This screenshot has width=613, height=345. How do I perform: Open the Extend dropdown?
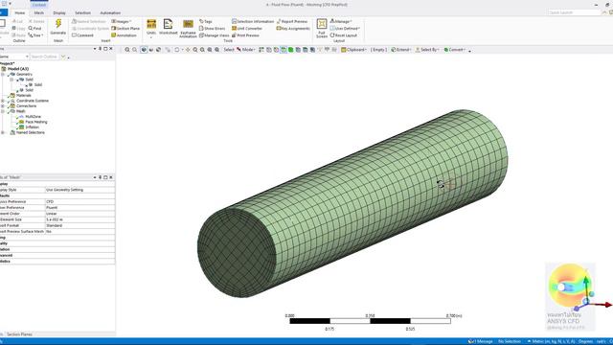401,50
